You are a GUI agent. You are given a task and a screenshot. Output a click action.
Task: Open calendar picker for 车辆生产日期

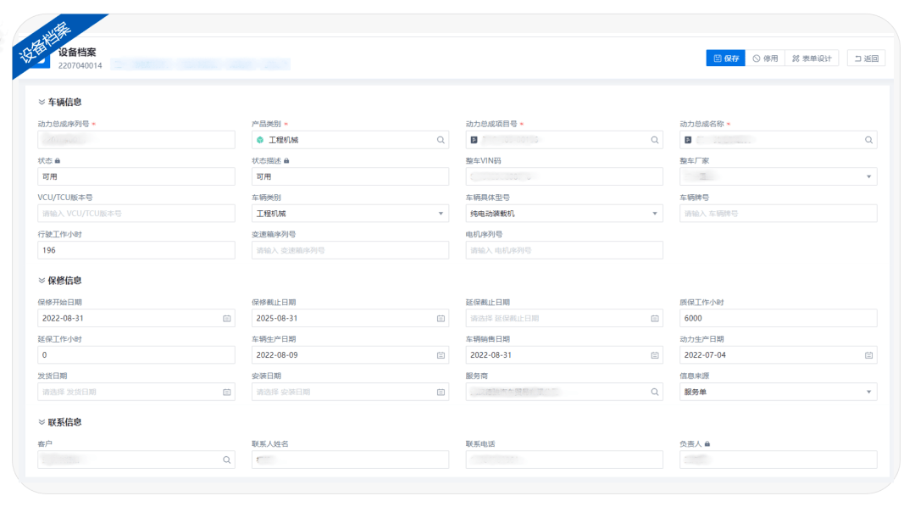point(441,355)
